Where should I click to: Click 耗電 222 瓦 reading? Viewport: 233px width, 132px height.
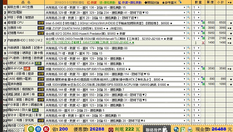pyautogui.click(x=127, y=129)
